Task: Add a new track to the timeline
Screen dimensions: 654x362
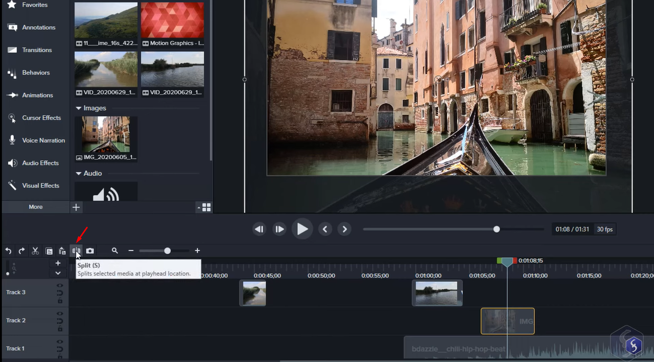Action: click(58, 263)
